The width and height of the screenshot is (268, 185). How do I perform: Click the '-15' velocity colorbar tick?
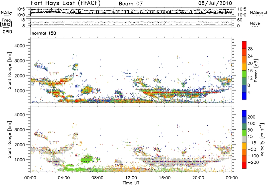click(x=252, y=143)
